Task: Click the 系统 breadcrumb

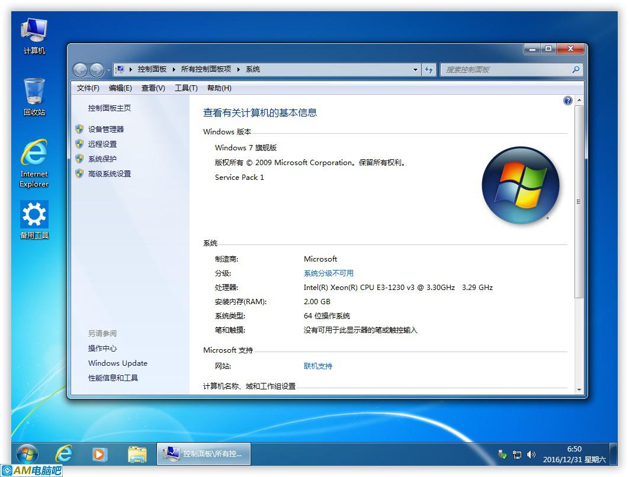Action: coord(253,69)
